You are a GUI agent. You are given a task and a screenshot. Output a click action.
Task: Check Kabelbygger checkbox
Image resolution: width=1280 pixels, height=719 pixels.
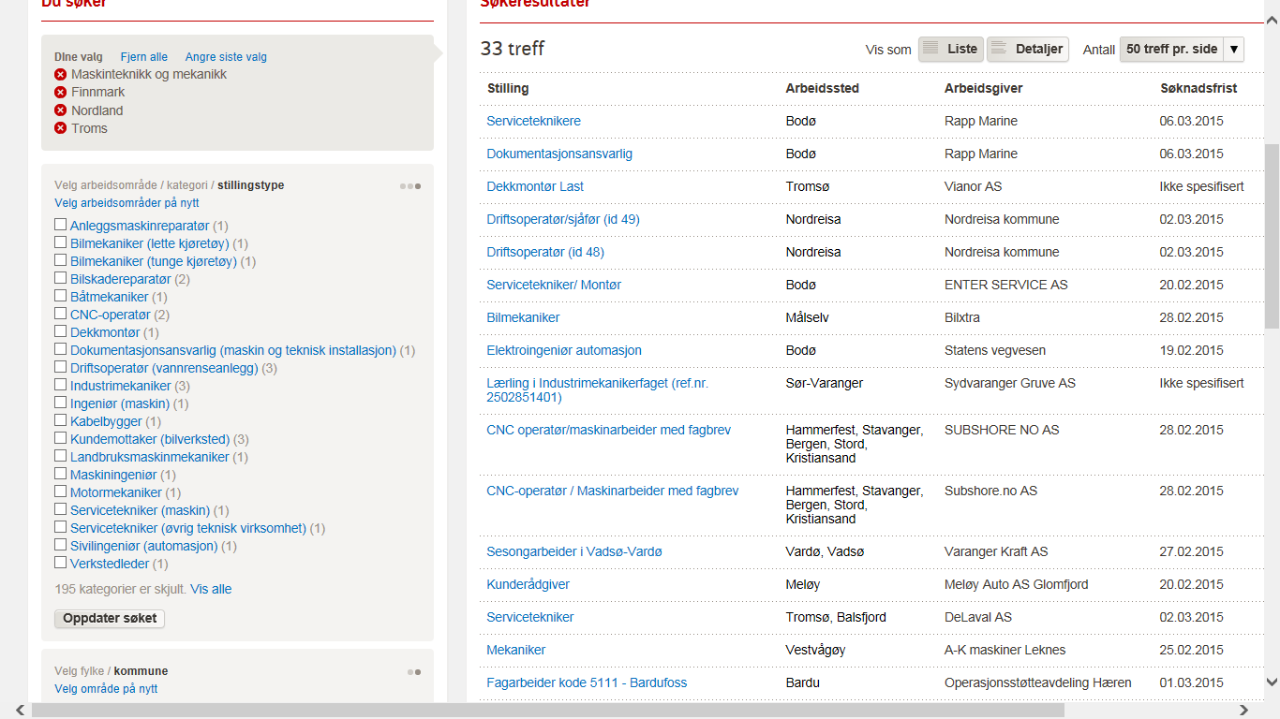tap(61, 420)
